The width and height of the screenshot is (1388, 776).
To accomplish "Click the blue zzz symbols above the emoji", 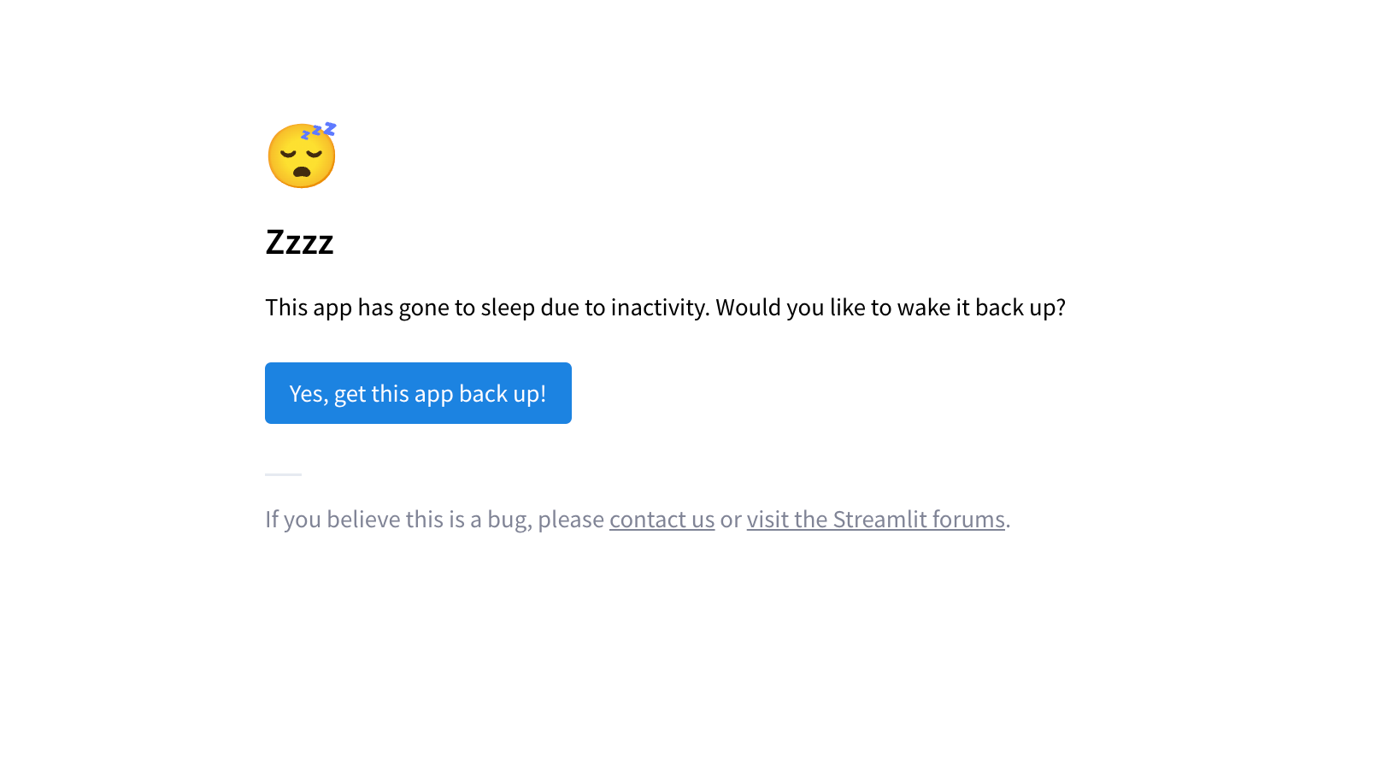I will 319,130.
